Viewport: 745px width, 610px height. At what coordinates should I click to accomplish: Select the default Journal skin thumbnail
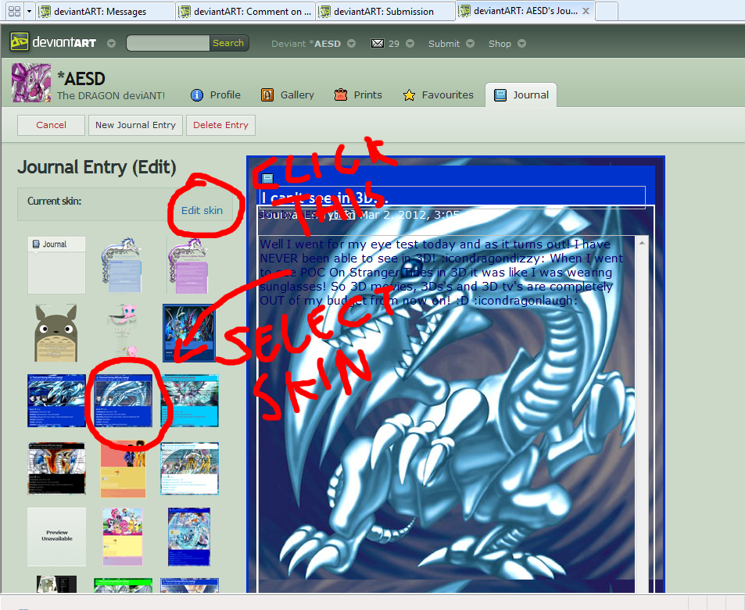tap(56, 265)
